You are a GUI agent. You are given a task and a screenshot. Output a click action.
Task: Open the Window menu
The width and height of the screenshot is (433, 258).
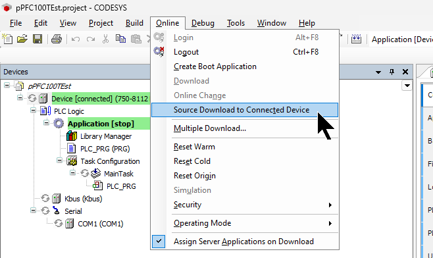[272, 23]
